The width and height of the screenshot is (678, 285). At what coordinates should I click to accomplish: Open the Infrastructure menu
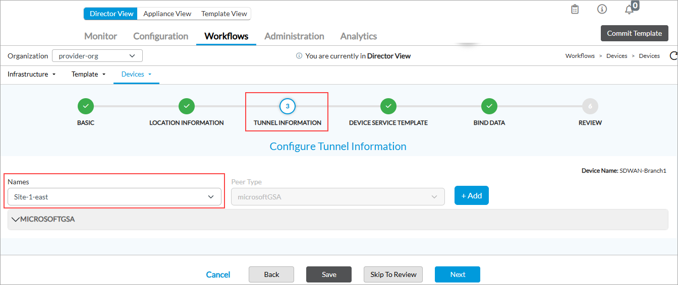[31, 74]
